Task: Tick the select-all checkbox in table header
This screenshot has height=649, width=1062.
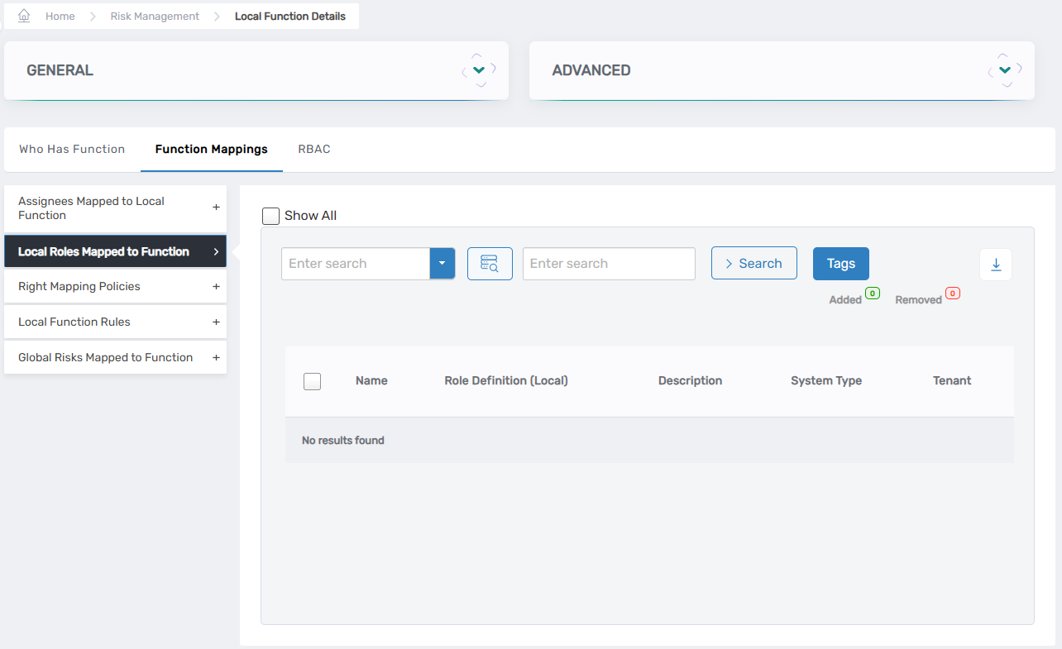Action: 312,381
